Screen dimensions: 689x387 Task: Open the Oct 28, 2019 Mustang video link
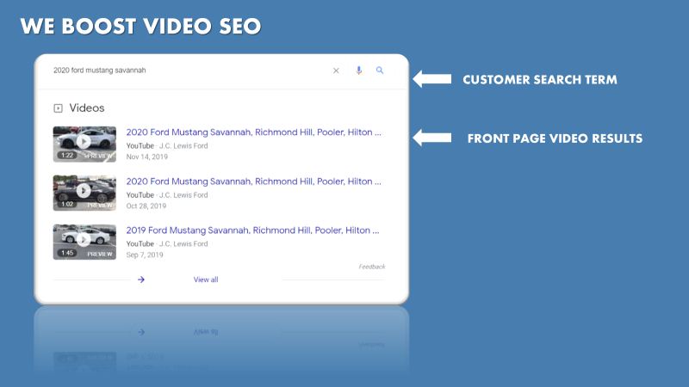(253, 181)
